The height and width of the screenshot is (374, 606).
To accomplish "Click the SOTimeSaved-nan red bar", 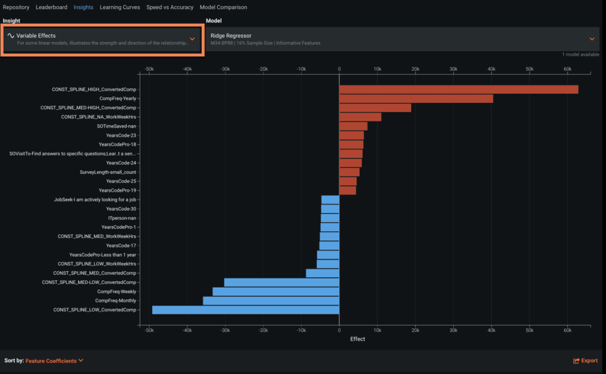I will tap(353, 126).
